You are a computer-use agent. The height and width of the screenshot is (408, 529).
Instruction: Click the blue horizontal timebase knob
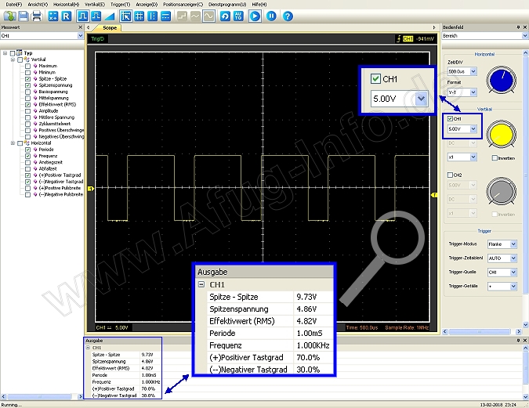coord(501,80)
